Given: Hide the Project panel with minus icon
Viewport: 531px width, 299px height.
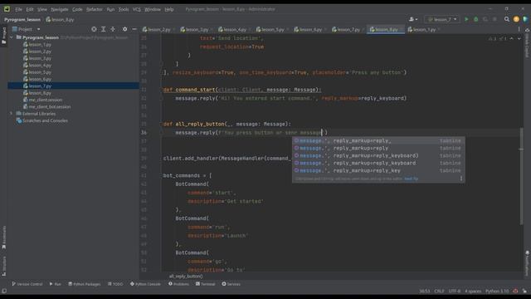Looking at the screenshot, I should point(134,29).
